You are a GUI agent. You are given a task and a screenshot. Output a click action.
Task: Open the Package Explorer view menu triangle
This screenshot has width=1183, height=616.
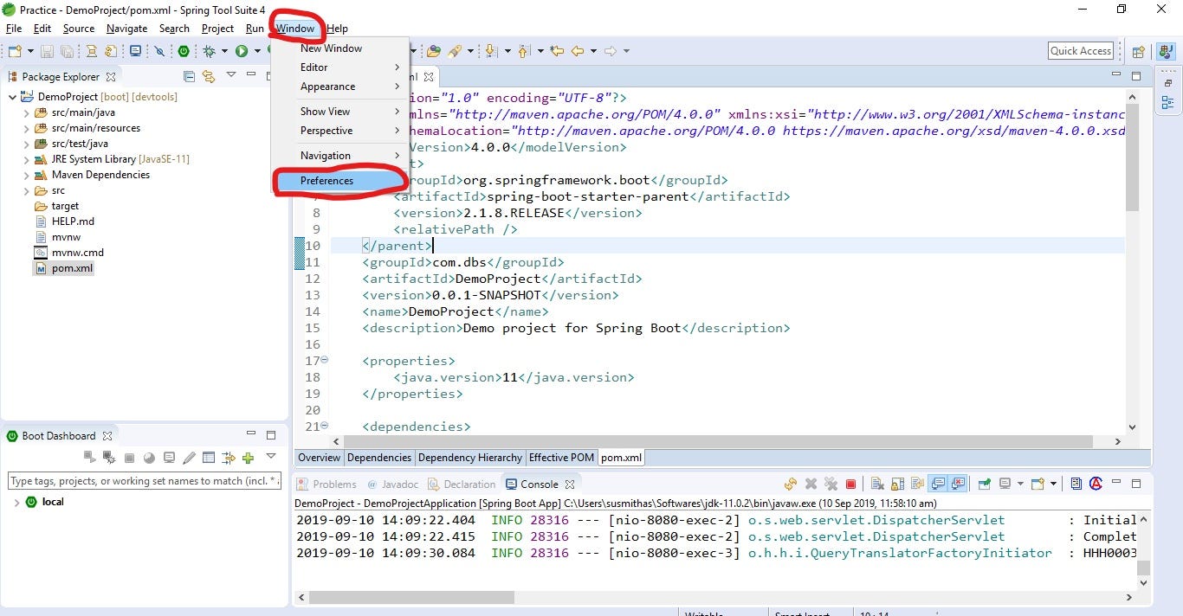tap(231, 75)
